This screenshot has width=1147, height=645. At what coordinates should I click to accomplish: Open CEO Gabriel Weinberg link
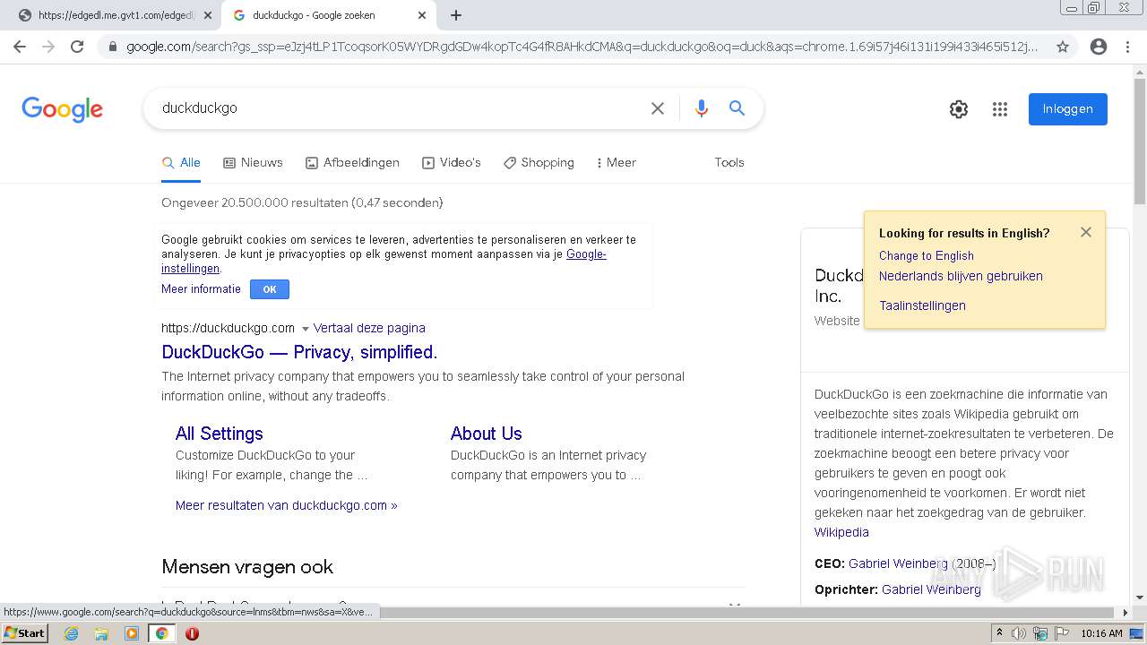(898, 563)
